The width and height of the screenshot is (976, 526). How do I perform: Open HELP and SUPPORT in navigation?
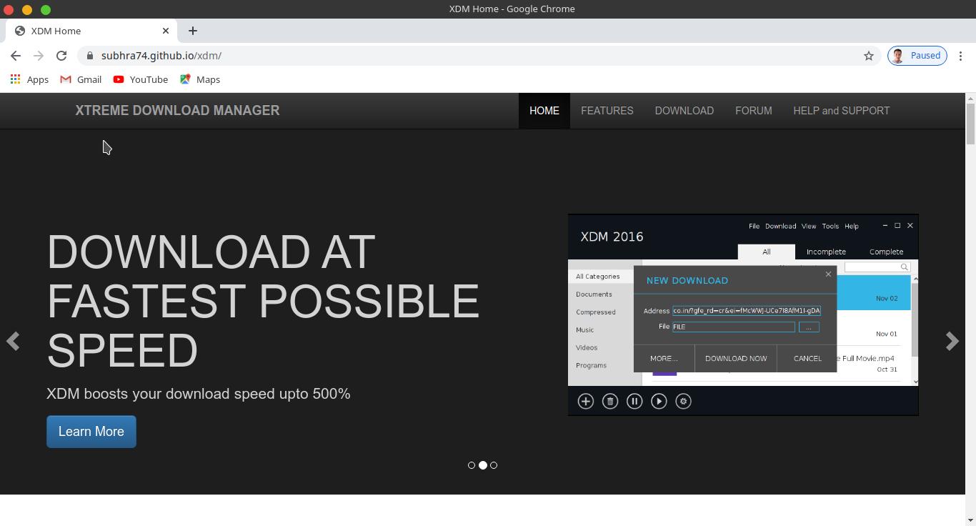(x=842, y=111)
